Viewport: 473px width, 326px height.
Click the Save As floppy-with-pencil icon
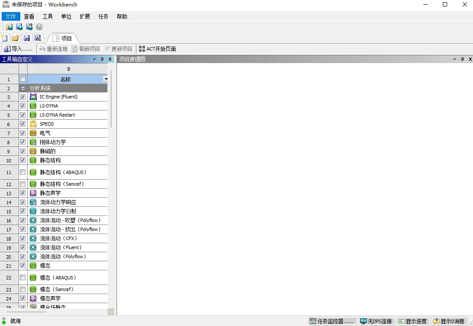pyautogui.click(x=38, y=38)
